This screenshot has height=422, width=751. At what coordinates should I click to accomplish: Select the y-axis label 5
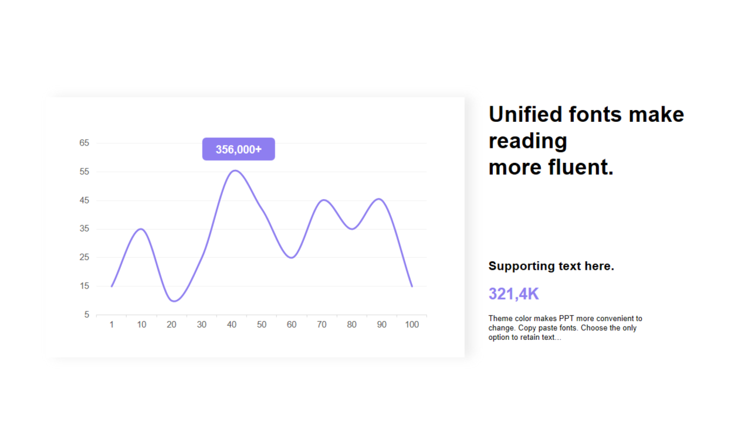click(x=87, y=315)
